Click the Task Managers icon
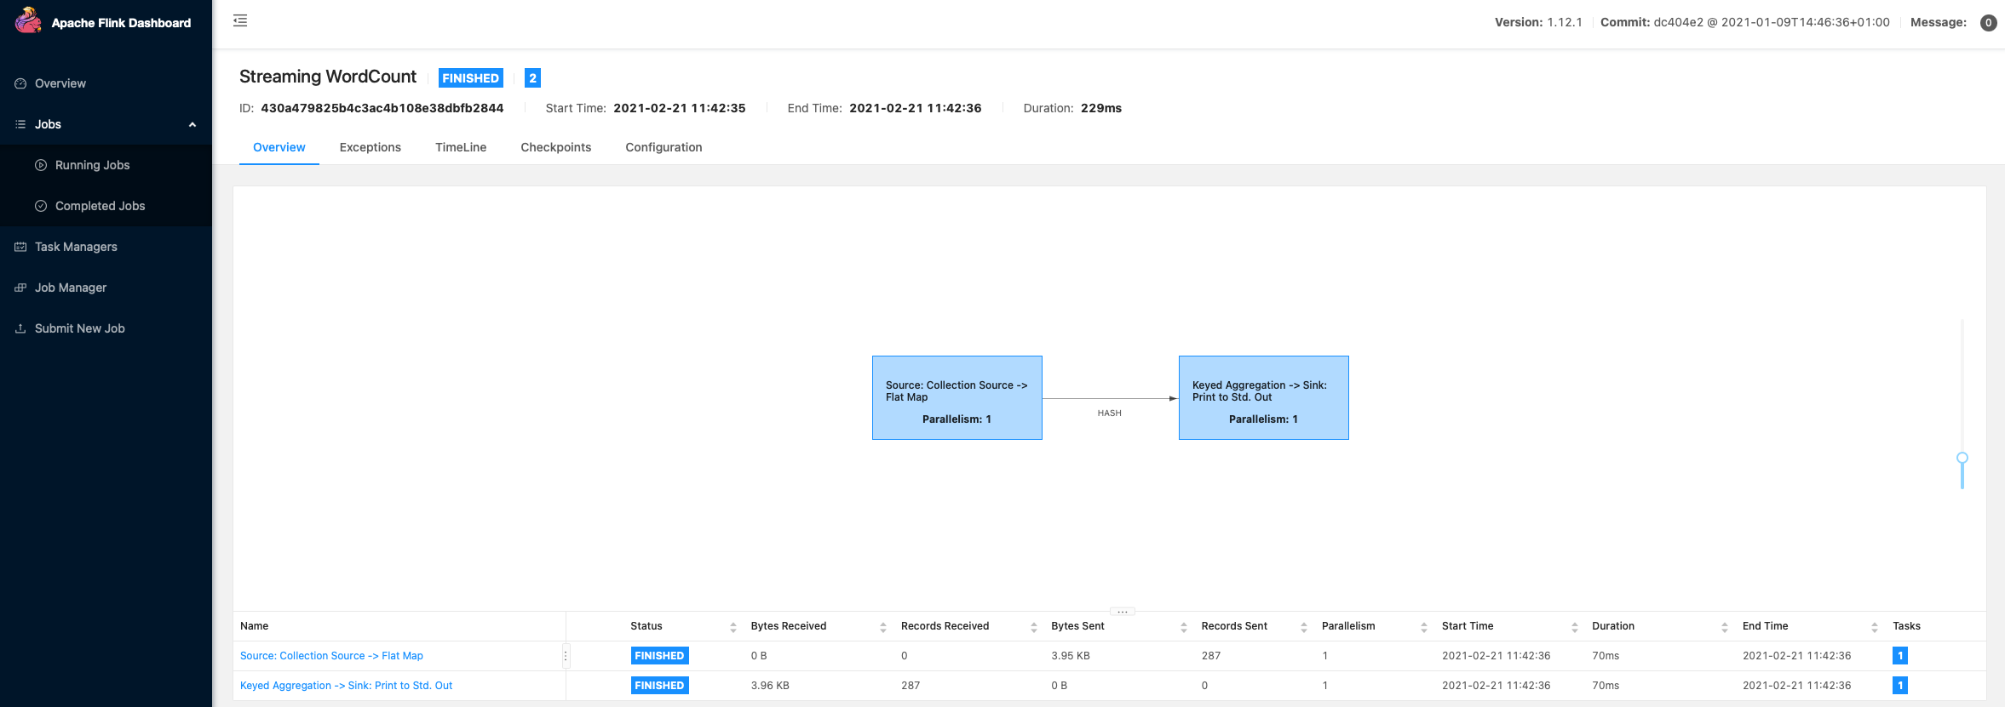 click(x=20, y=247)
